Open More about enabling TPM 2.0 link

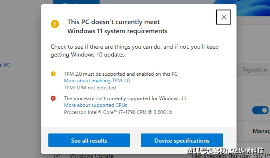pos(97,81)
